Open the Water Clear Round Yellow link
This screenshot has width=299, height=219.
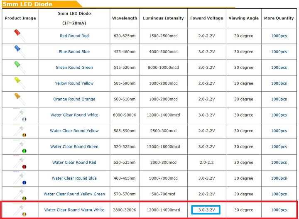(x=74, y=131)
